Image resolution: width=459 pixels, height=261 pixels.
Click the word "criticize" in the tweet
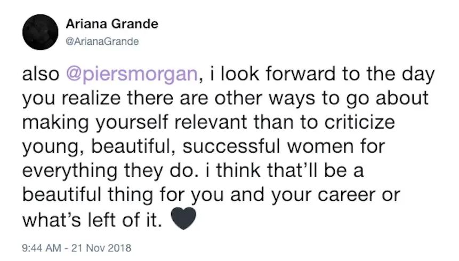pyautogui.click(x=360, y=122)
